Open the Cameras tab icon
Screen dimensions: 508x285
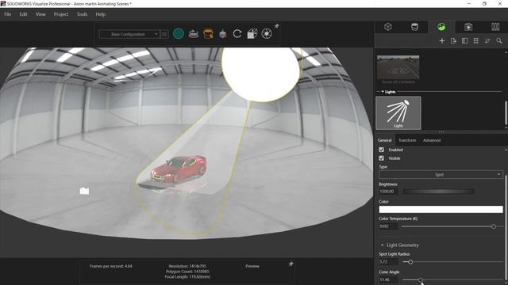(x=468, y=27)
